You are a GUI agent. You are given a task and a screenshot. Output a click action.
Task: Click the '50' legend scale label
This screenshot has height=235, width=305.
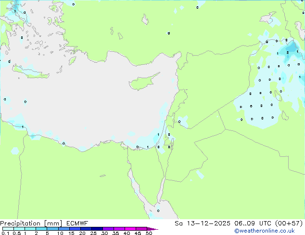click(149, 233)
